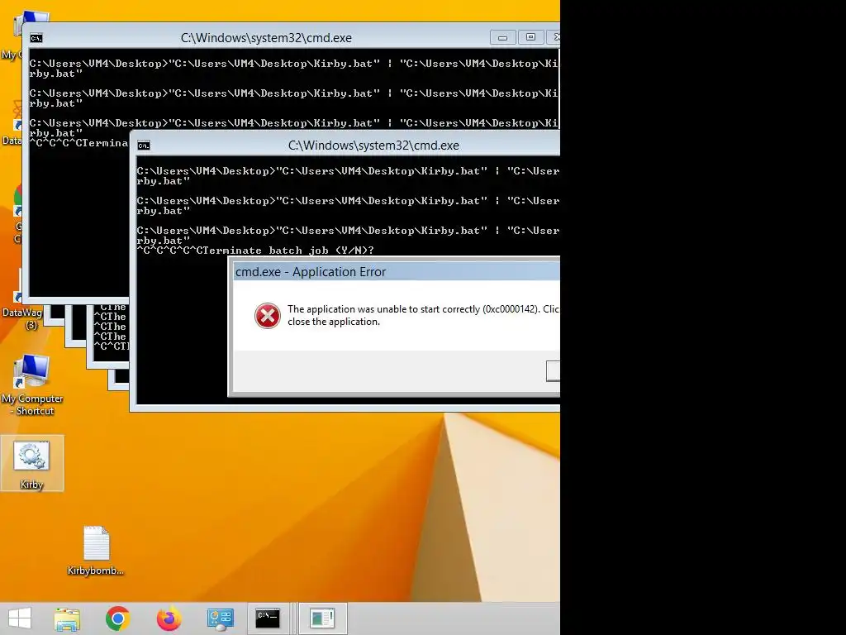
Task: Click the error message mentioning 0xc0000142
Action: point(423,315)
